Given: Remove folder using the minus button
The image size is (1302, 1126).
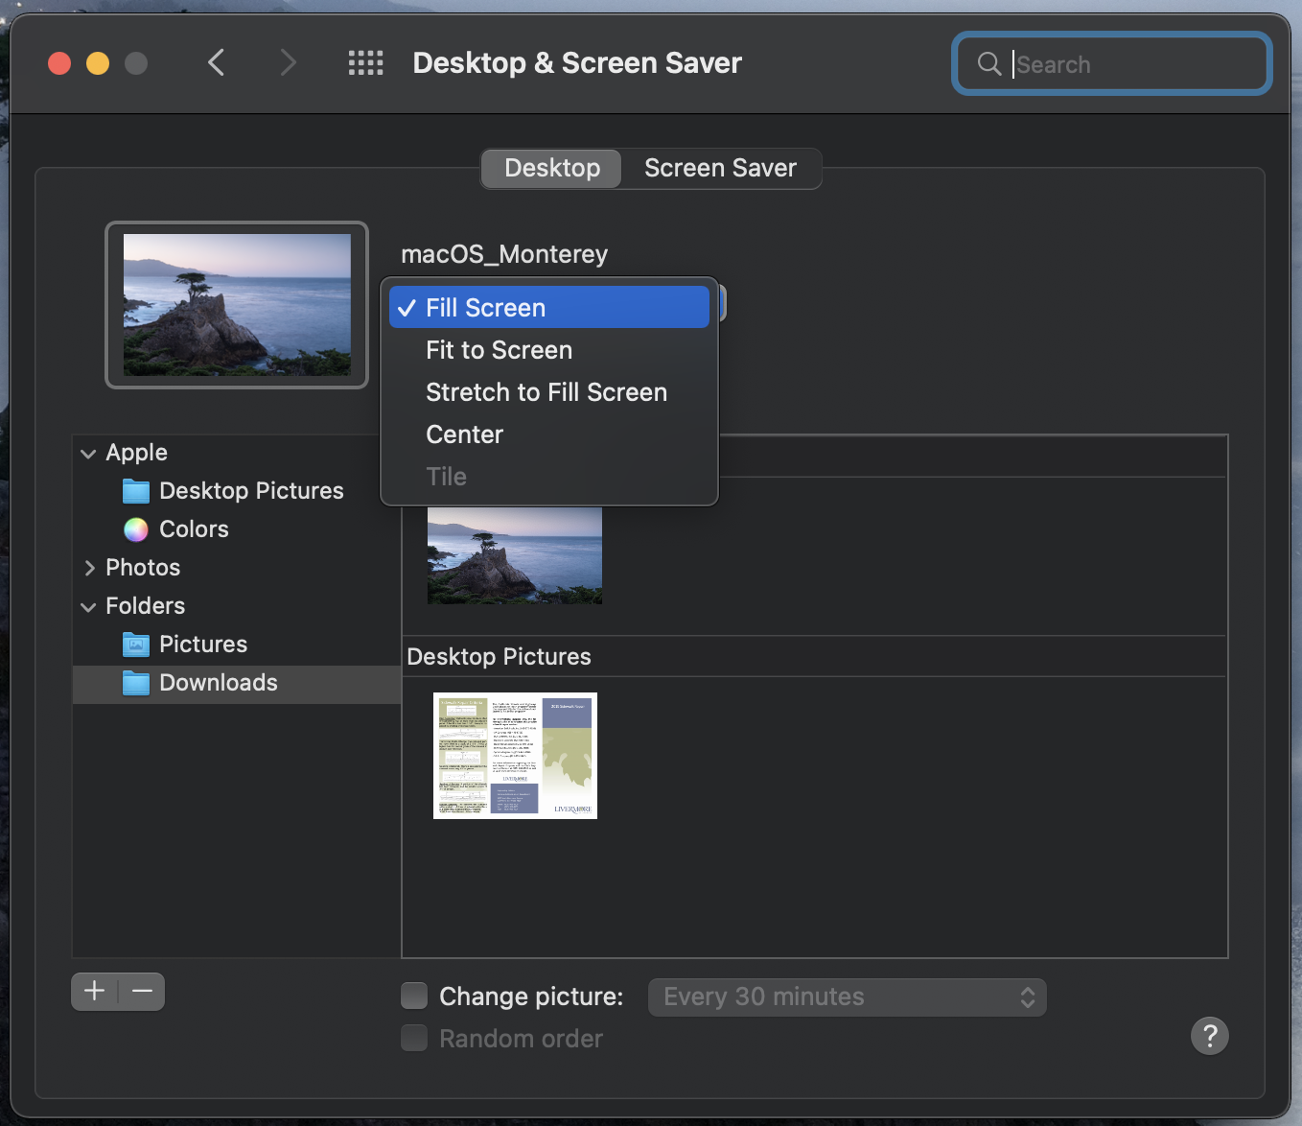Looking at the screenshot, I should click(x=143, y=992).
